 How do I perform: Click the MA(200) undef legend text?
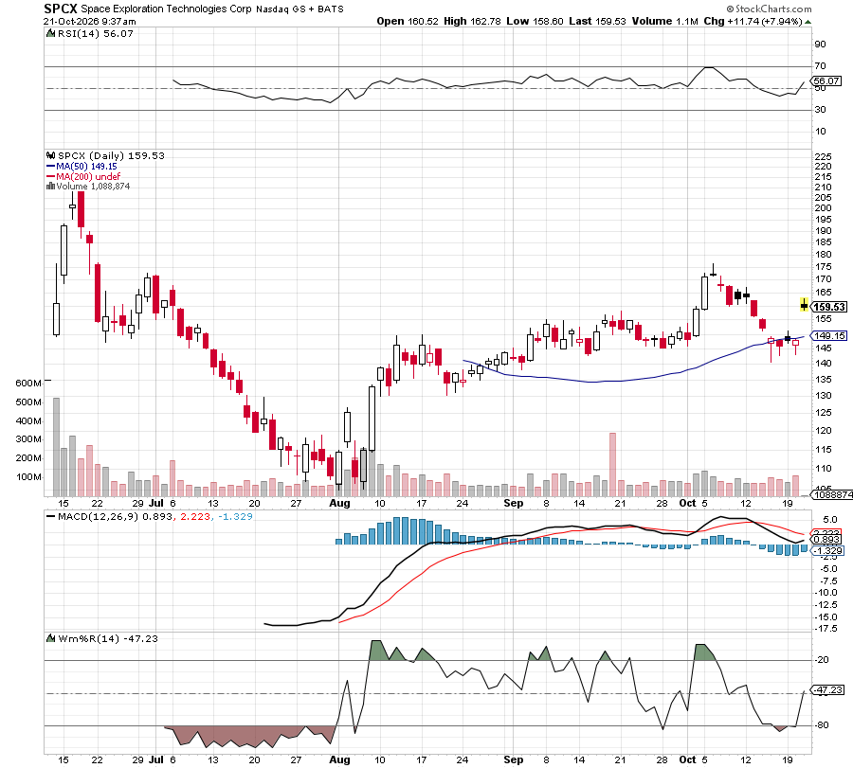(88, 177)
